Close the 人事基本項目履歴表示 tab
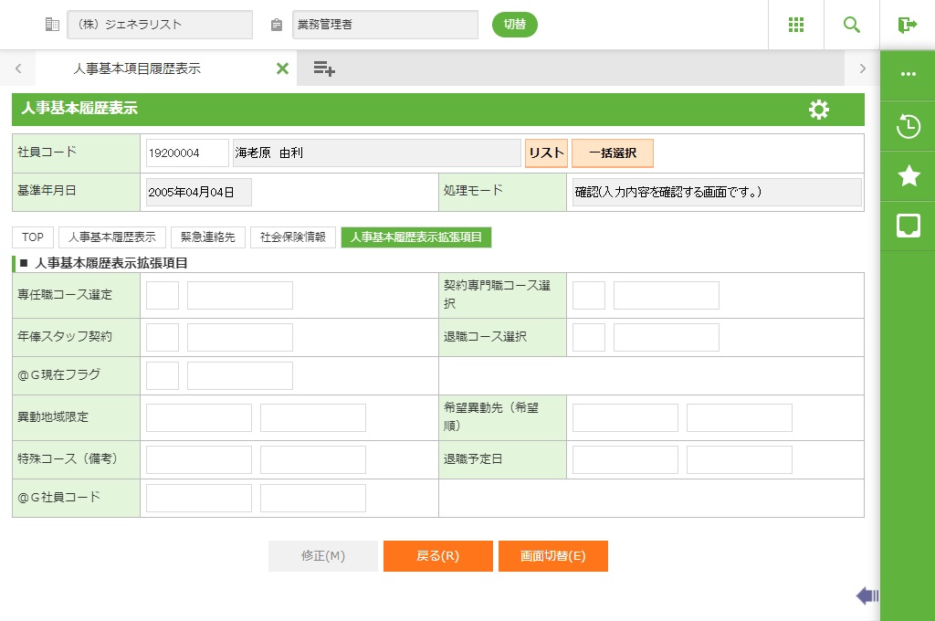Image resolution: width=935 pixels, height=621 pixels. tap(282, 68)
